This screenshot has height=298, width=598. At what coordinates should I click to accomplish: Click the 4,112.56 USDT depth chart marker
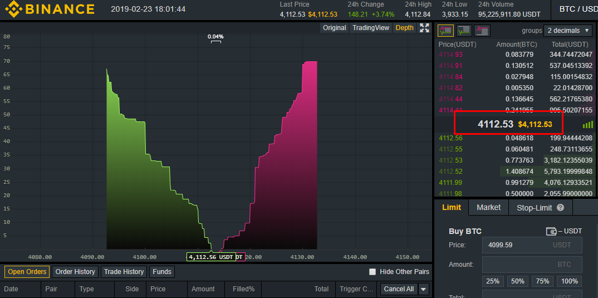click(211, 257)
